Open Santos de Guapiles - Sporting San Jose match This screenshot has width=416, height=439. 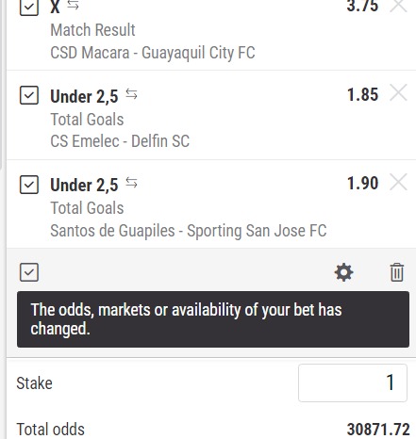point(189,231)
